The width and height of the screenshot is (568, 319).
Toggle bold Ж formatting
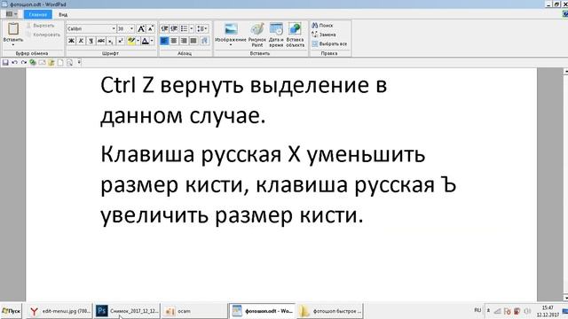[71, 41]
